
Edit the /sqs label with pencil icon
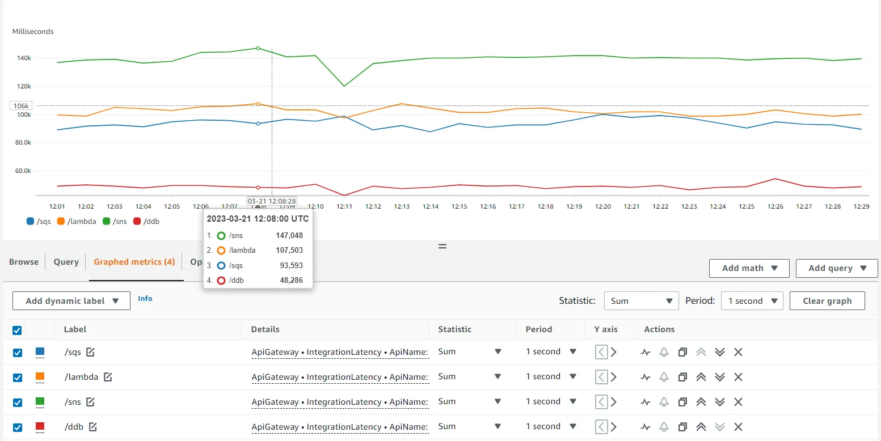(90, 352)
